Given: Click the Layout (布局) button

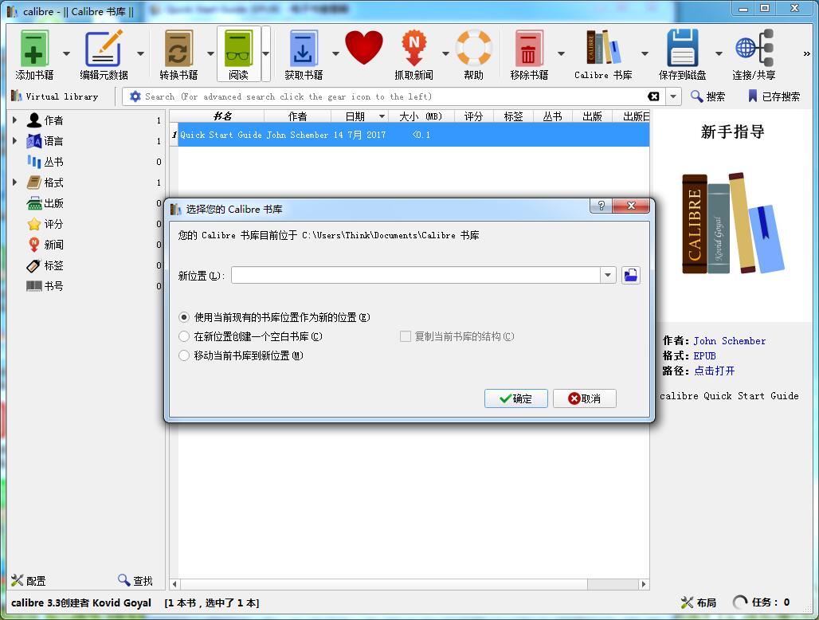Looking at the screenshot, I should point(699,602).
